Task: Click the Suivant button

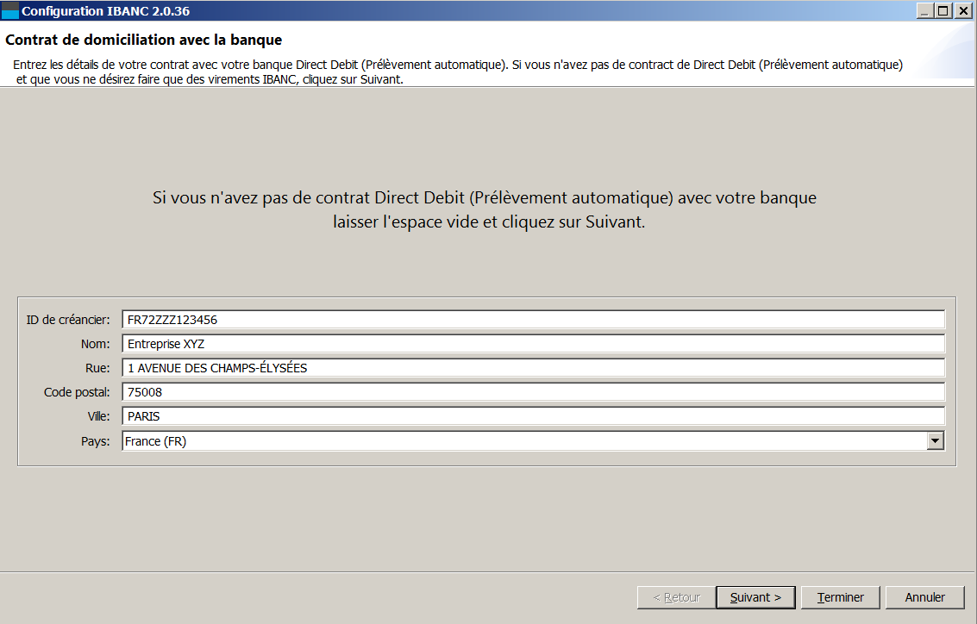Action: [755, 597]
